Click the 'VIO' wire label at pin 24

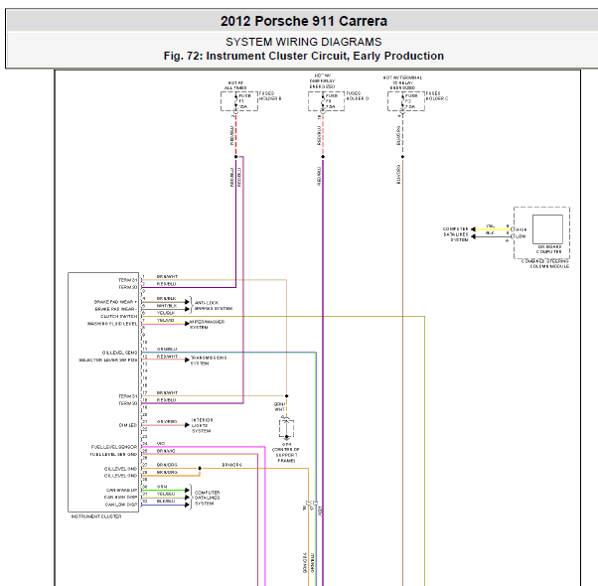161,443
